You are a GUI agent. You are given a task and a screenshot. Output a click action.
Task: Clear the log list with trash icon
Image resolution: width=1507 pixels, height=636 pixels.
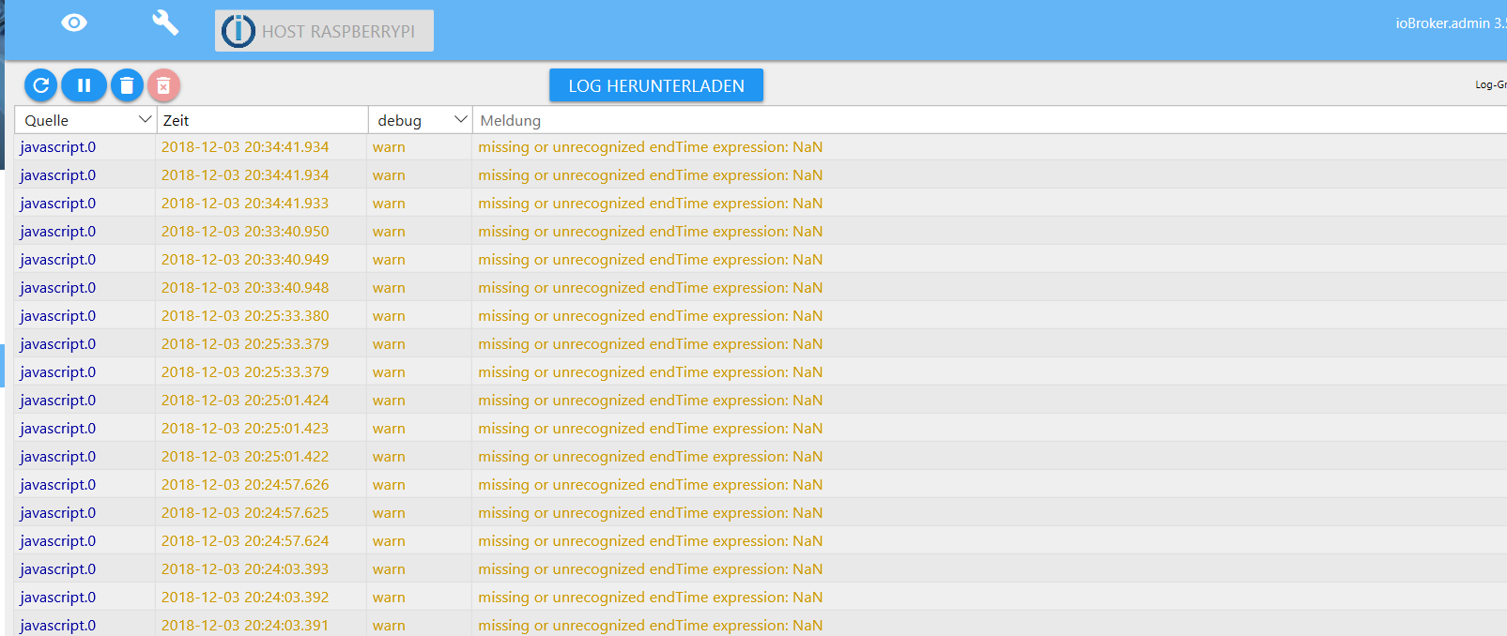(127, 85)
